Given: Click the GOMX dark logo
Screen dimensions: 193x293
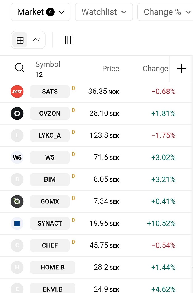Looking at the screenshot, I should coord(17,201).
